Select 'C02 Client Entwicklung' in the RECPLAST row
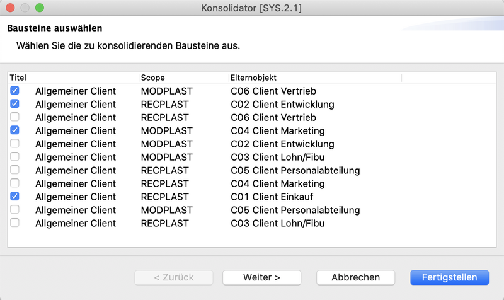This screenshot has width=504, height=300. click(x=282, y=104)
